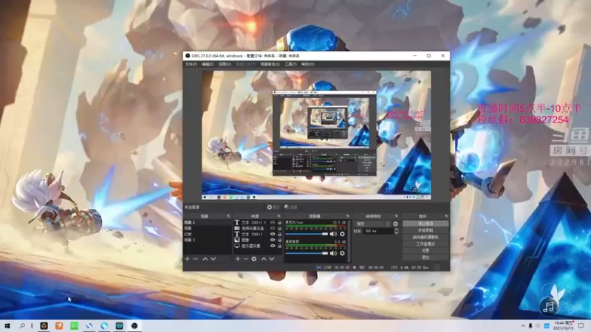The width and height of the screenshot is (591, 332).
Task: Pop out the 混音器 dock panel
Action: click(x=347, y=216)
